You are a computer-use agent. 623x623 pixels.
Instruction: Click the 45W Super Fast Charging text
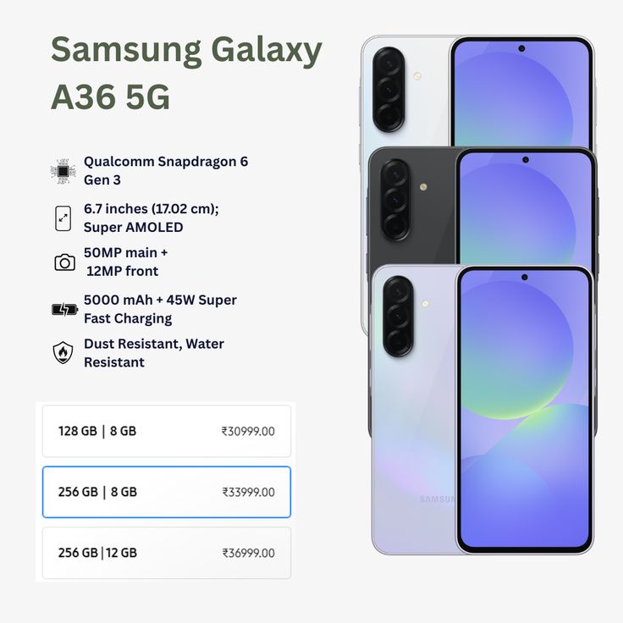(160, 309)
